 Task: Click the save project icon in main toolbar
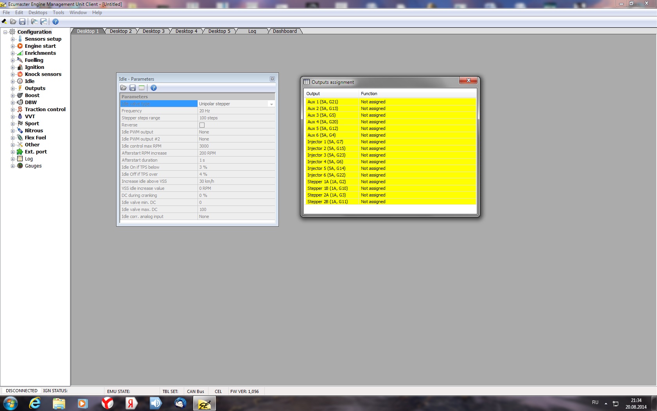[22, 22]
